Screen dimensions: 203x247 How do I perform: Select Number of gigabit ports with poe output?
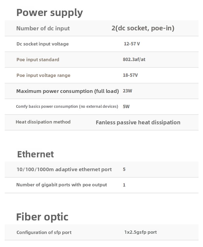pos(61,185)
